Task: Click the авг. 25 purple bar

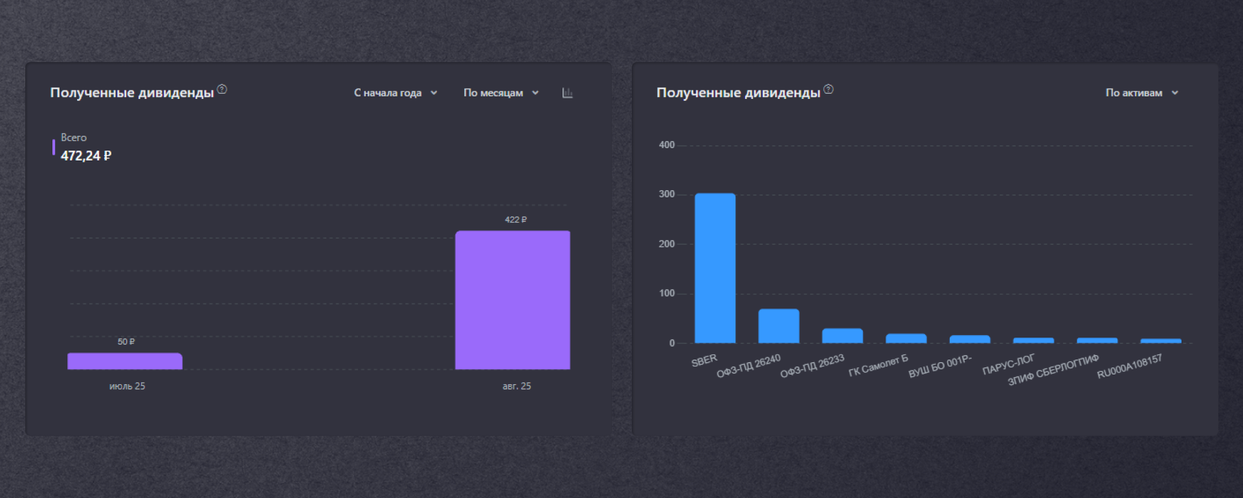Action: coord(513,300)
